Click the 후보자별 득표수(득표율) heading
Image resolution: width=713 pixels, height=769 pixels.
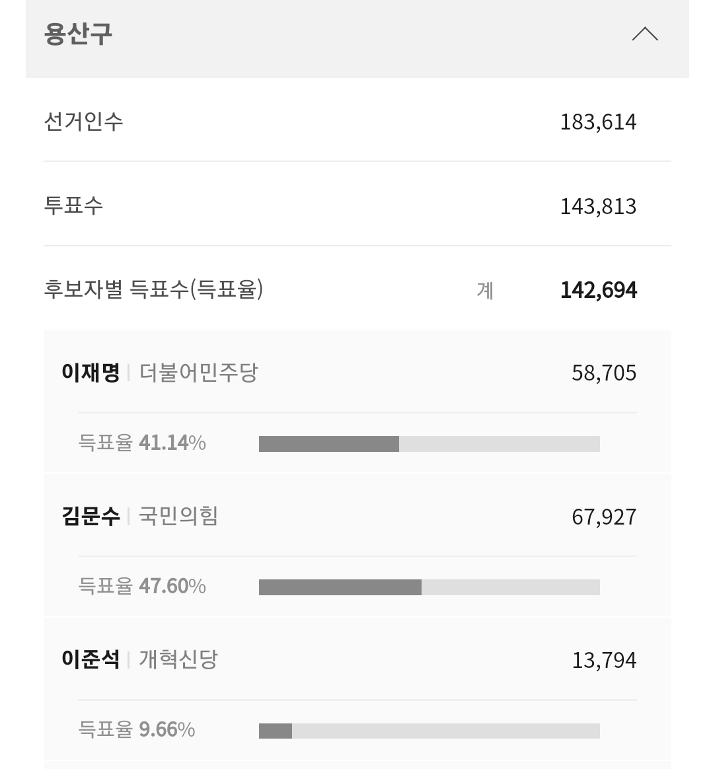coord(153,290)
